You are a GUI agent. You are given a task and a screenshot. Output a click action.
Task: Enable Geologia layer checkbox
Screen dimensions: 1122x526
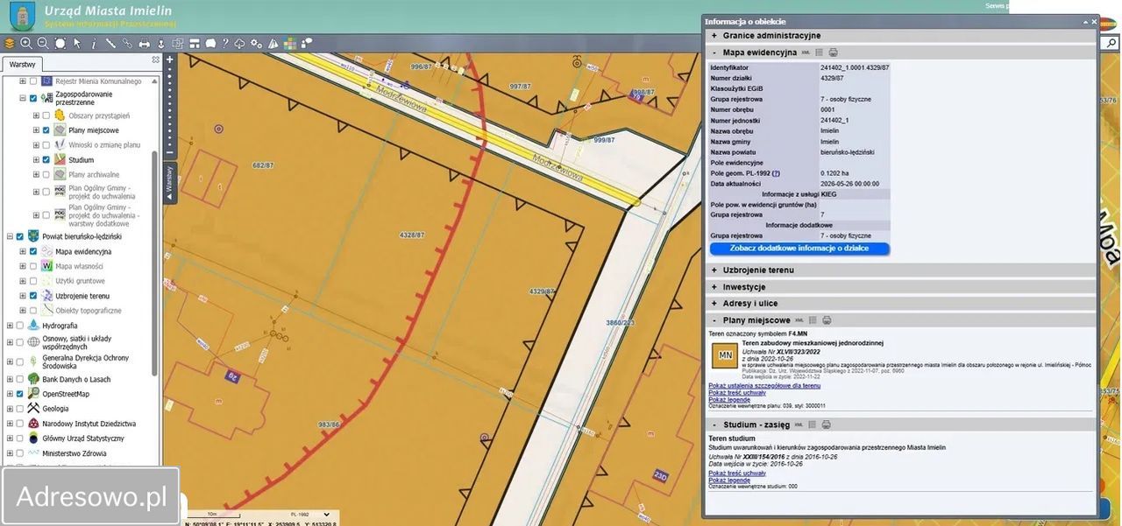tap(20, 409)
